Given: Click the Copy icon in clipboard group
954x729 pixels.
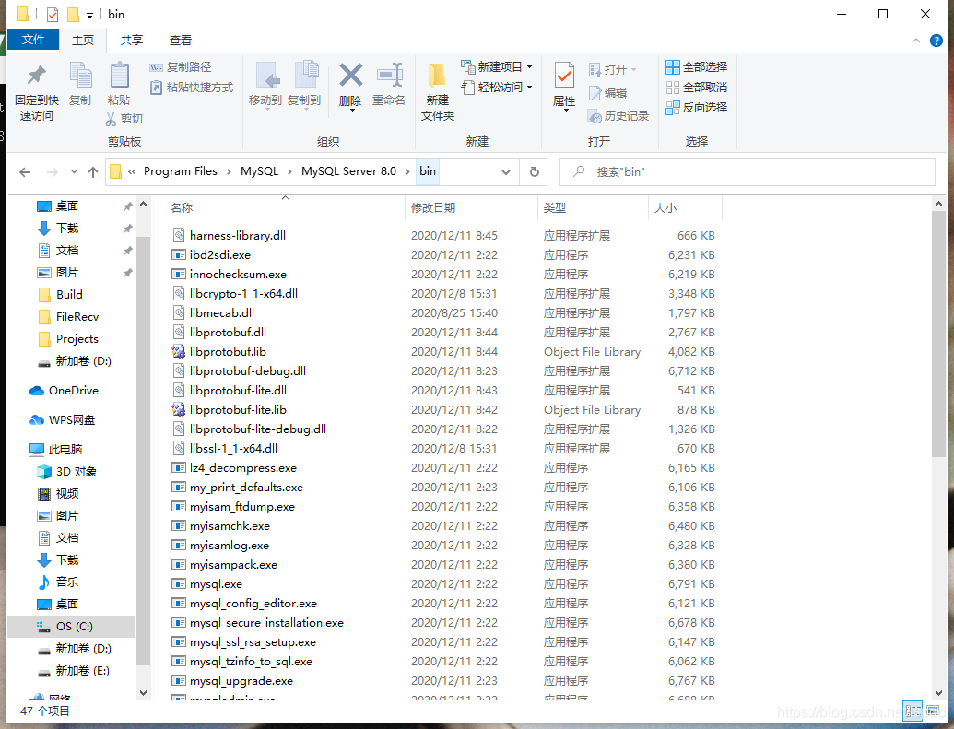Looking at the screenshot, I should [80, 76].
